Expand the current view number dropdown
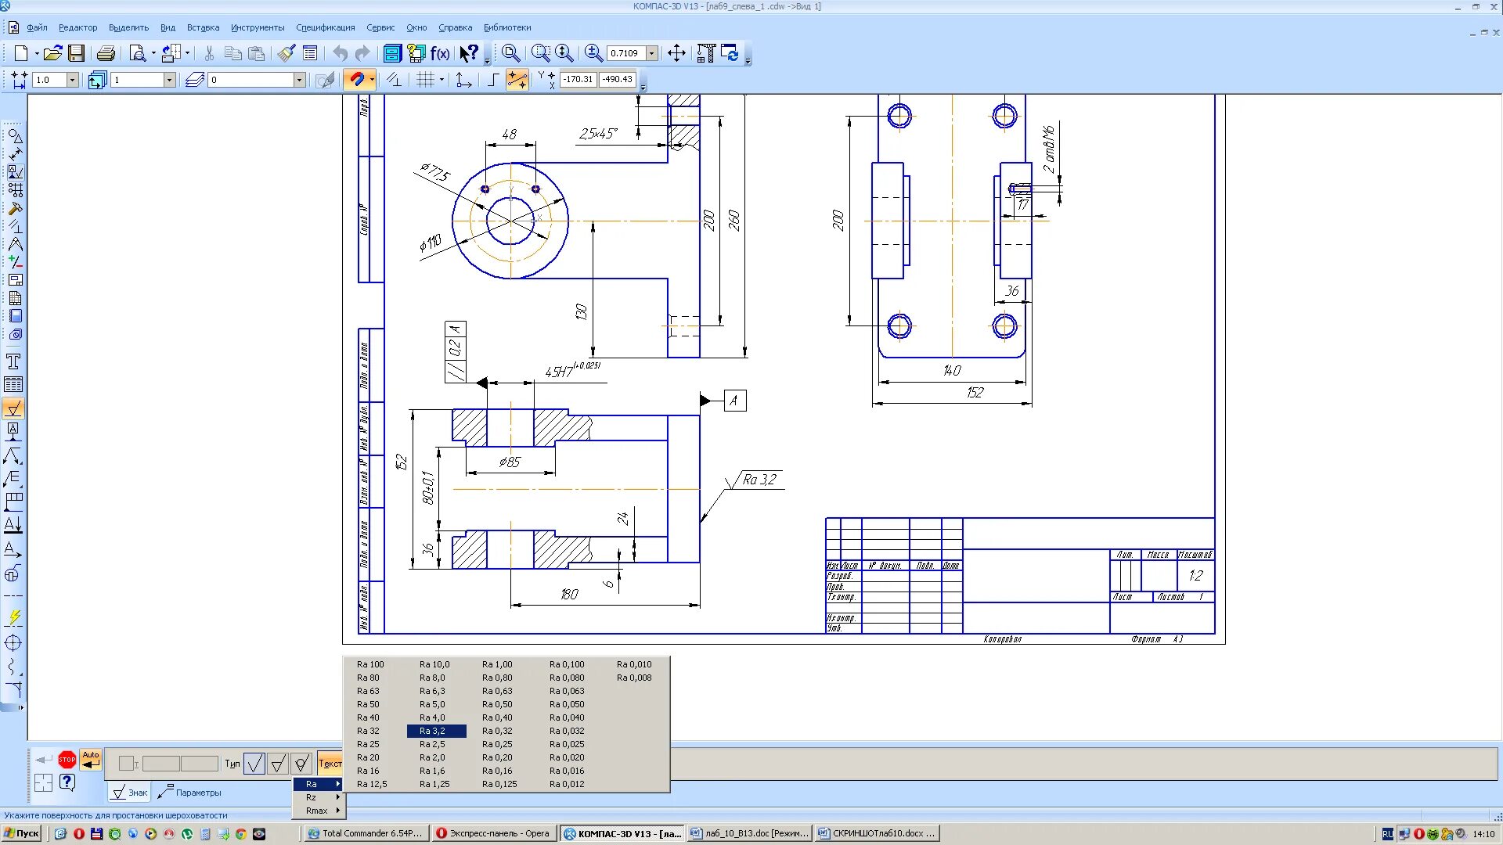 pos(169,80)
